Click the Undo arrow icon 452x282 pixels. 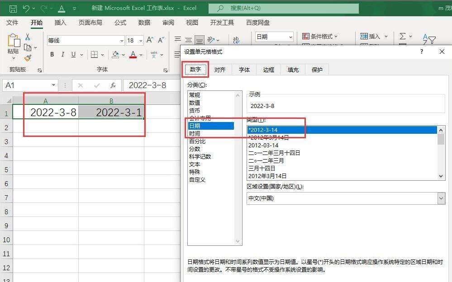26,9
